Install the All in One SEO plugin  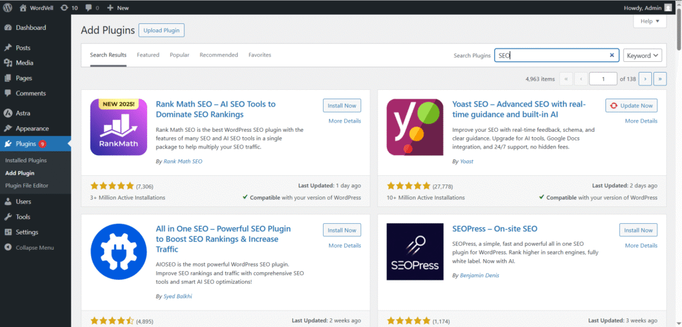(x=342, y=230)
